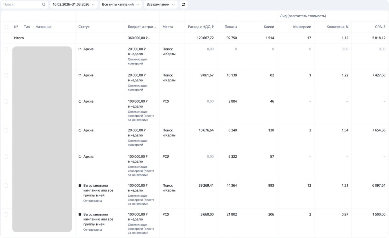Click total spend value 120 667,72
The width and height of the screenshot is (389, 238).
click(205, 38)
